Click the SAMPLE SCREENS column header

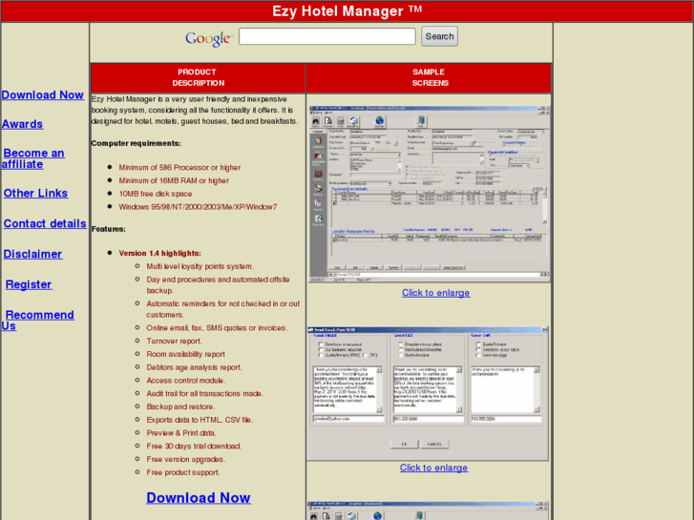430,77
